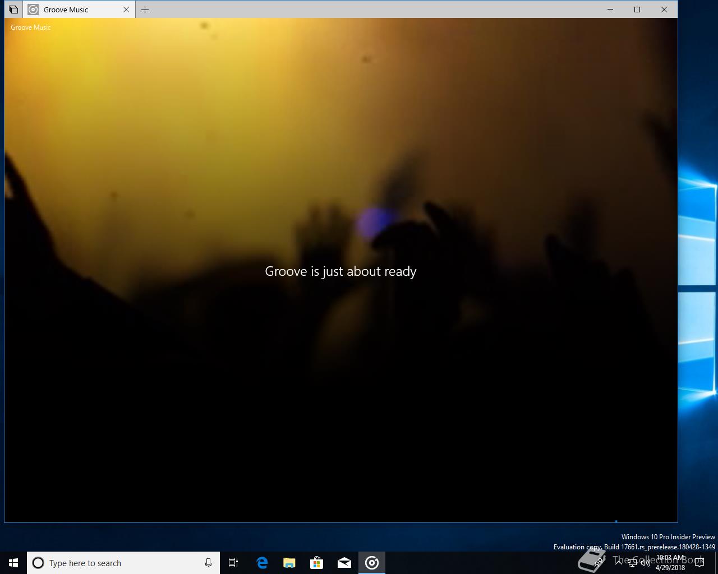Open the Windows Start menu

coord(13,563)
